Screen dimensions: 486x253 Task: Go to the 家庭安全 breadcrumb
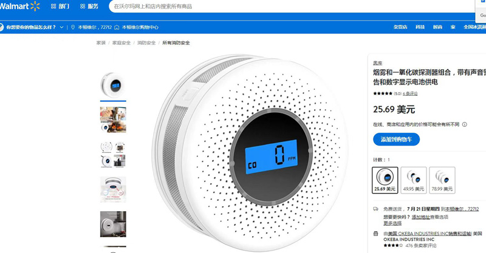121,42
